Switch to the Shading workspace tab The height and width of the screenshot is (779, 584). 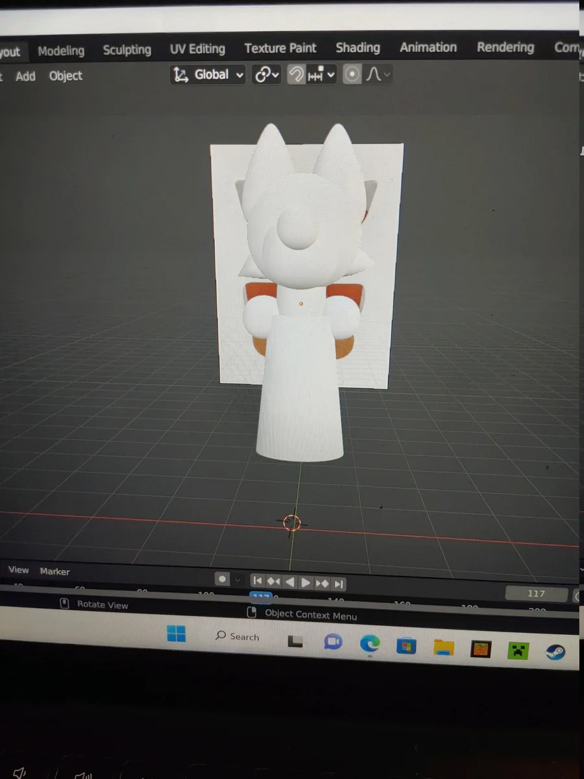(358, 47)
